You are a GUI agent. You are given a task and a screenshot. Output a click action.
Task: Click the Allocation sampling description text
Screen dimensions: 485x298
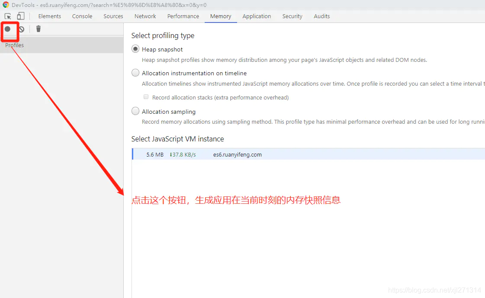tap(313, 122)
